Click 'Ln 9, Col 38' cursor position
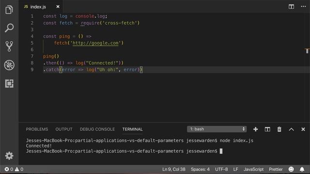 tap(174, 169)
